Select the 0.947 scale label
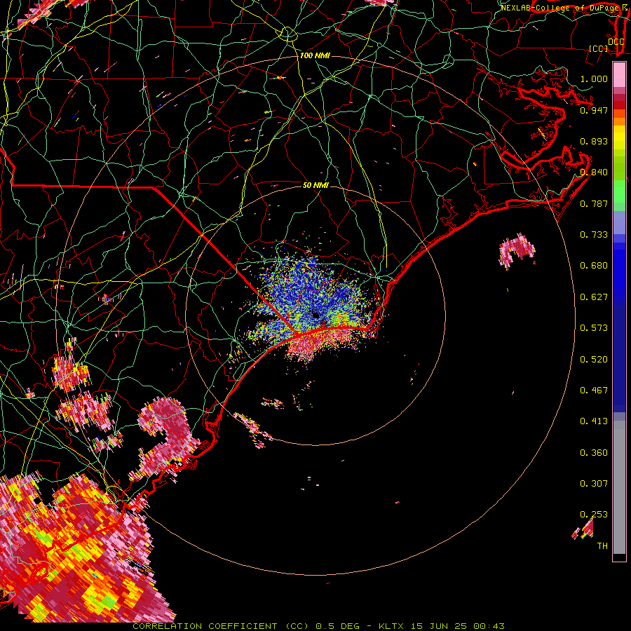The width and height of the screenshot is (631, 631). 594,110
